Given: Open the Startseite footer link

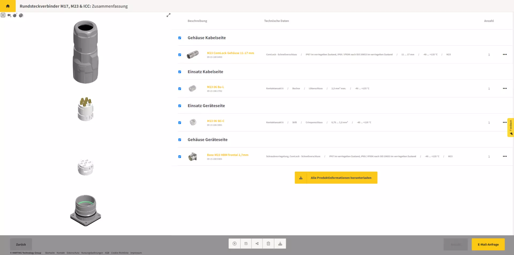Looking at the screenshot, I should 50,253.
